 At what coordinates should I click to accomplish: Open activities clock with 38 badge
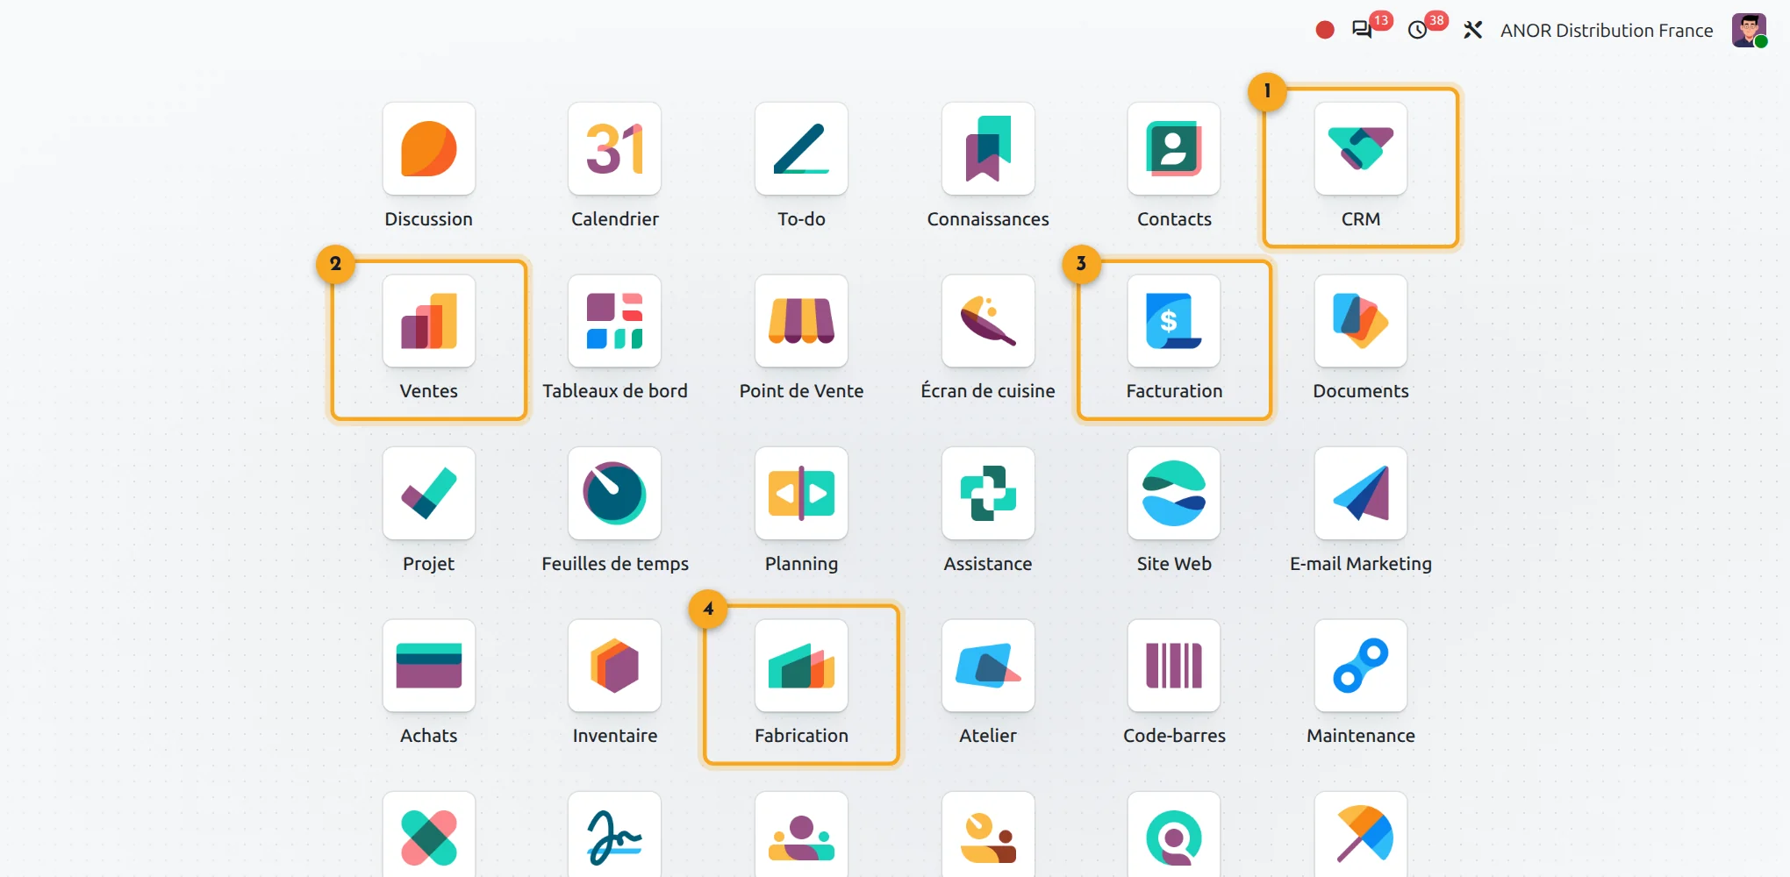[x=1418, y=30]
